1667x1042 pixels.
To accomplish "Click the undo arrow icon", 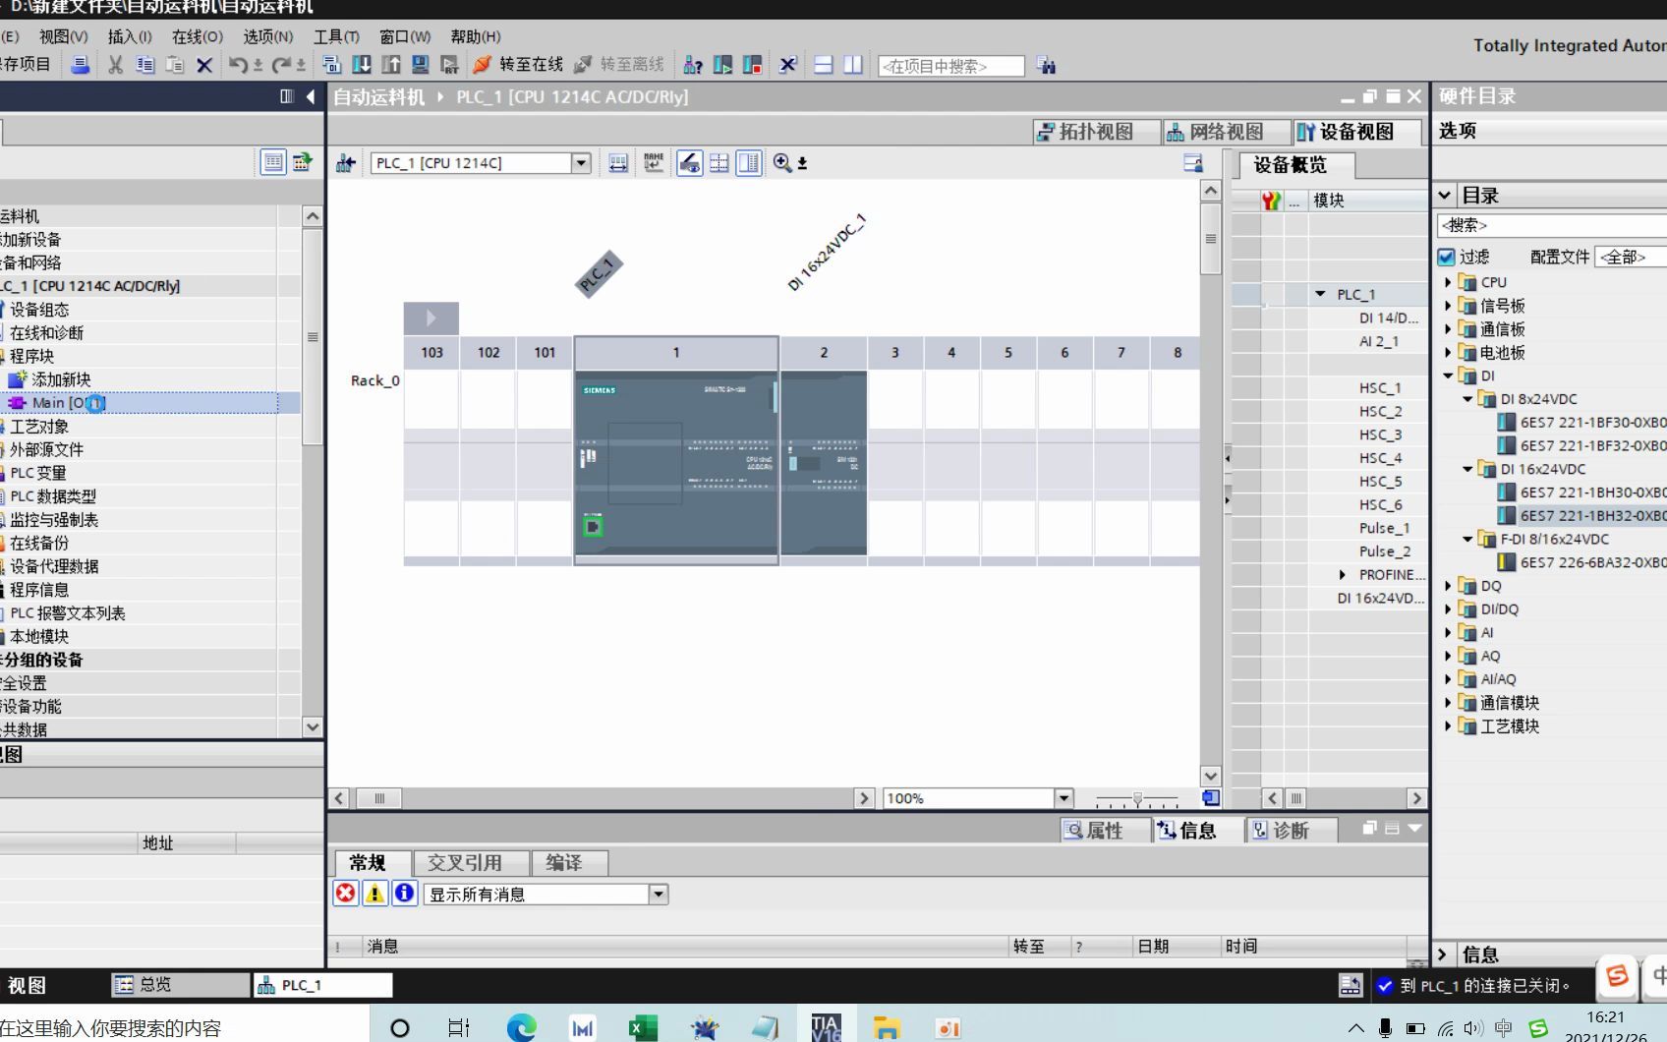I will pos(238,65).
